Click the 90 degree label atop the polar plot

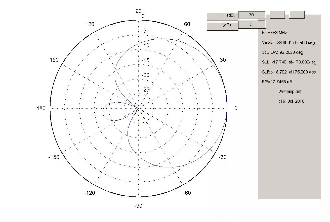pos(139,11)
